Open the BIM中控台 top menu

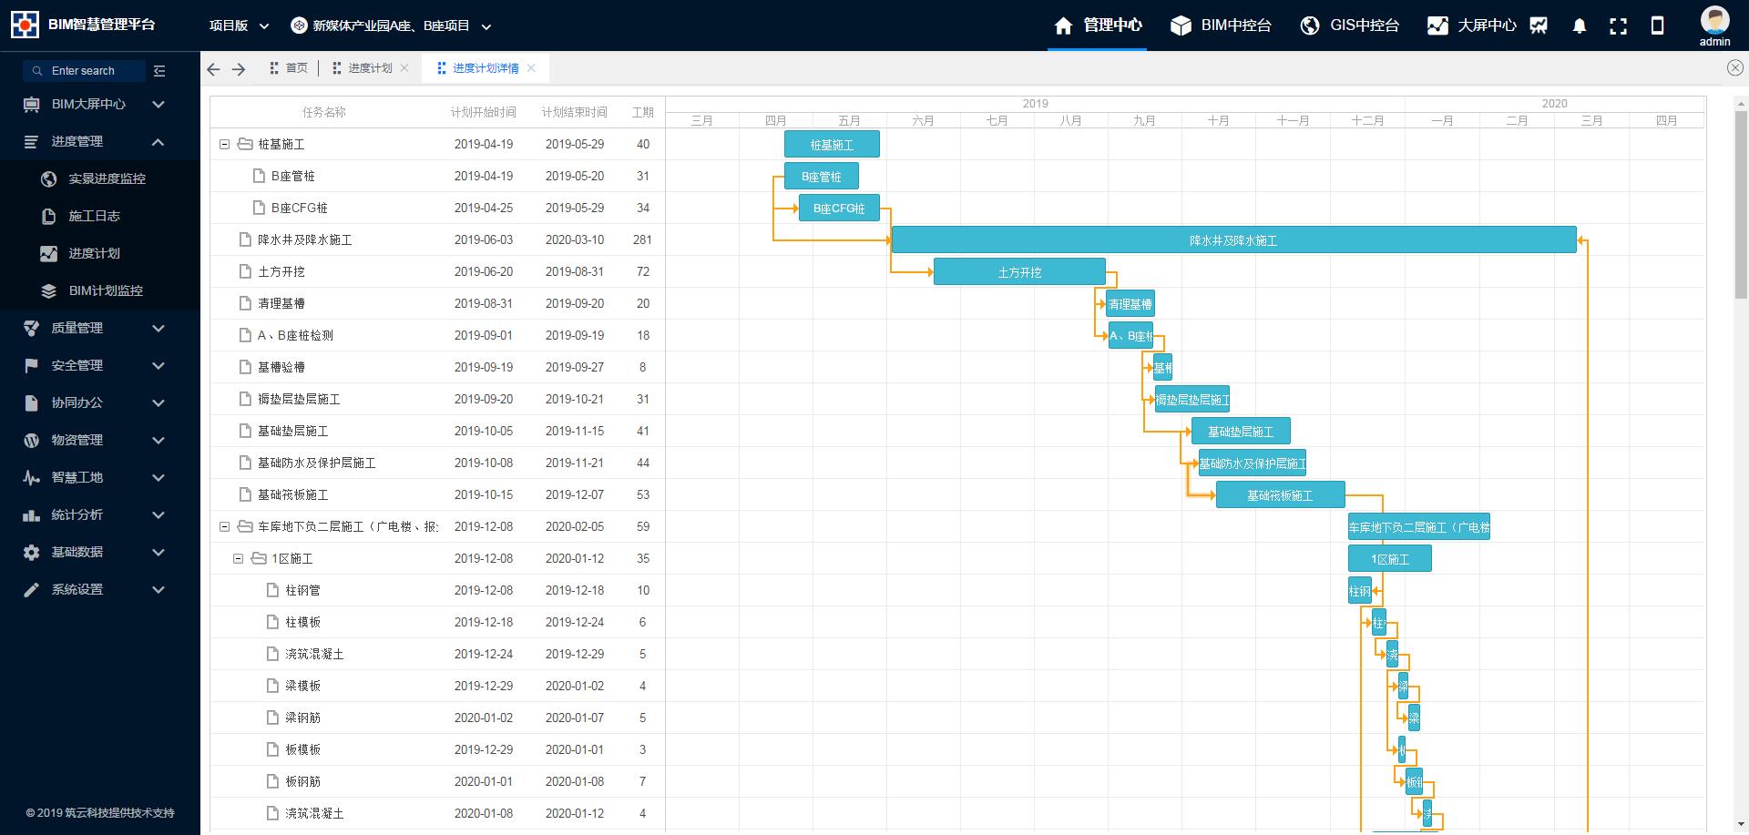1221,25
